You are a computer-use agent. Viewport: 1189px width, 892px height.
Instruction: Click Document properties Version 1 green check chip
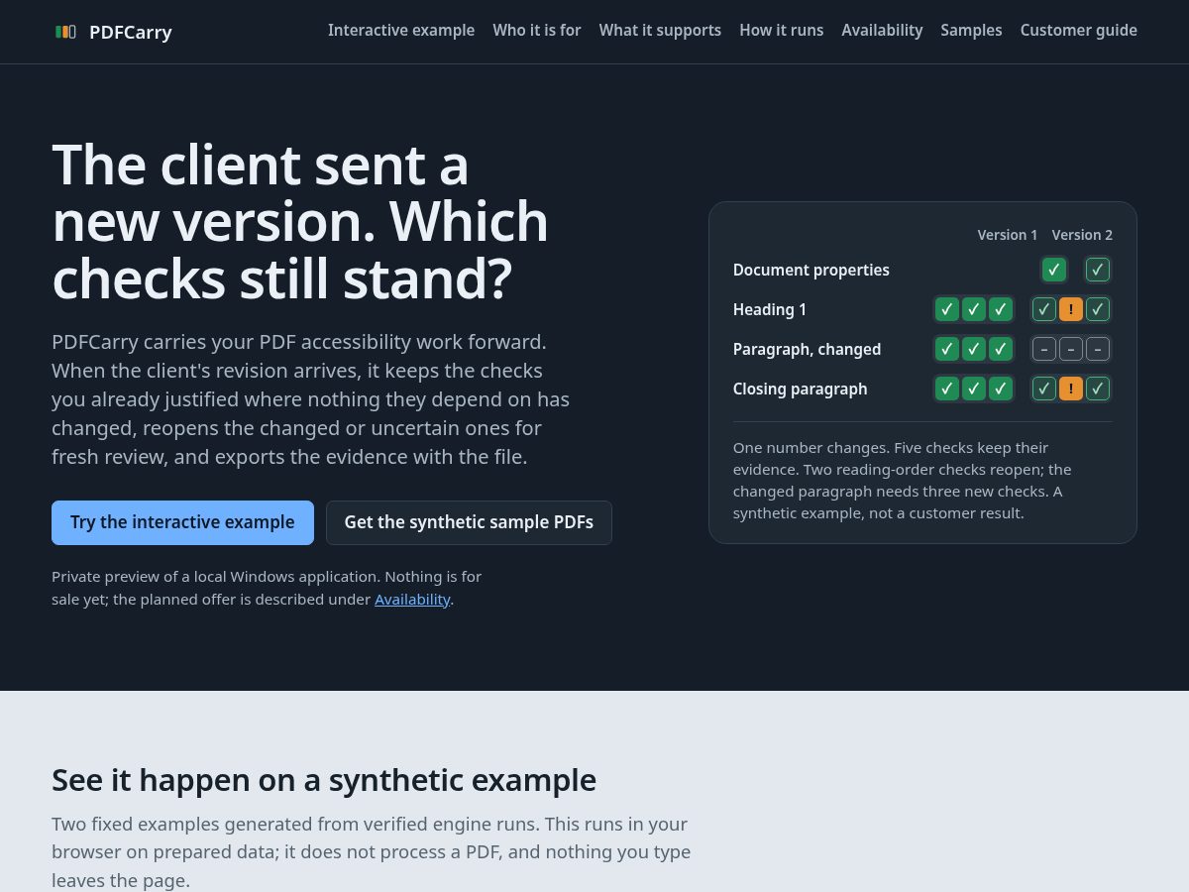coord(1054,270)
